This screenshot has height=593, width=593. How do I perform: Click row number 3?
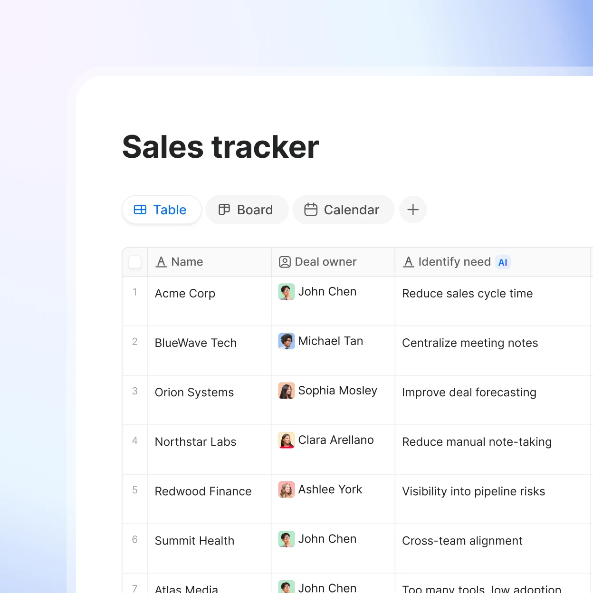(135, 391)
